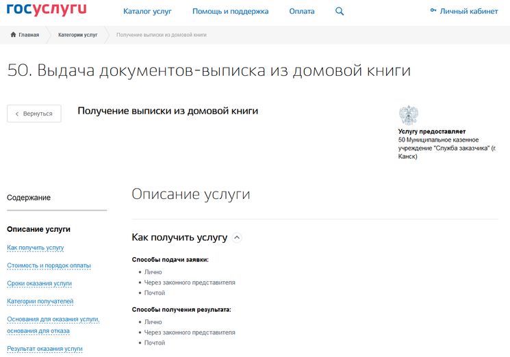510x357 pixels.
Task: Go to Главная breadcrumb
Action: [29, 35]
